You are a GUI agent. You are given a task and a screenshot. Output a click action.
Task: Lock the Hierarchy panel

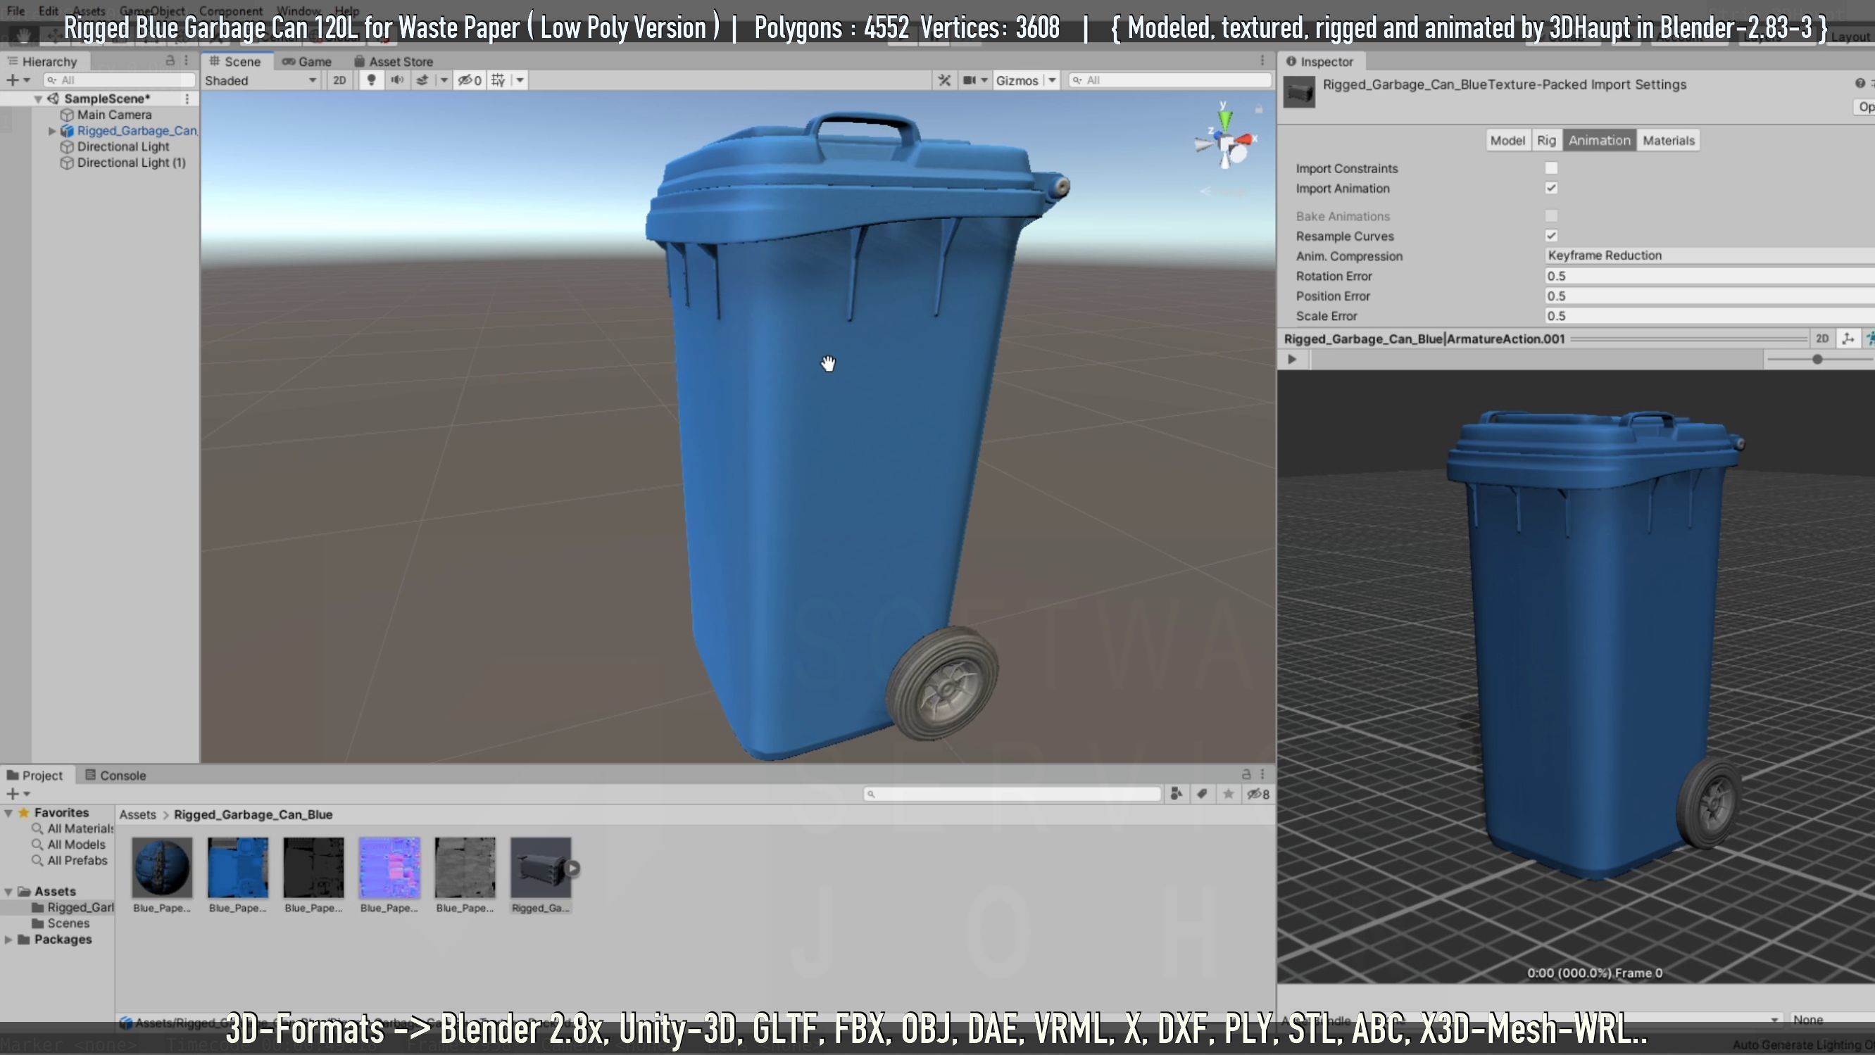coord(170,61)
